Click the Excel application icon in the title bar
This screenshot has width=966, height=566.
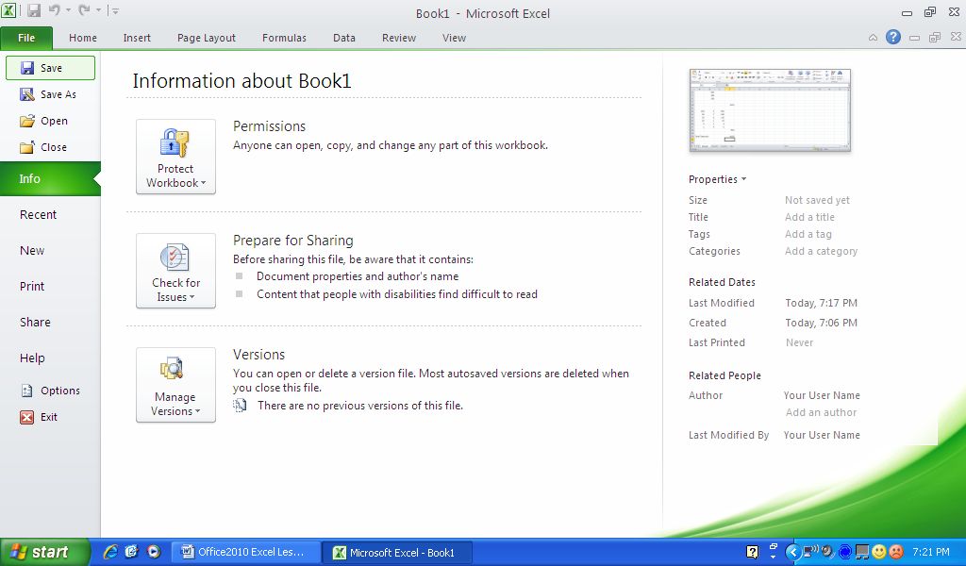9,10
